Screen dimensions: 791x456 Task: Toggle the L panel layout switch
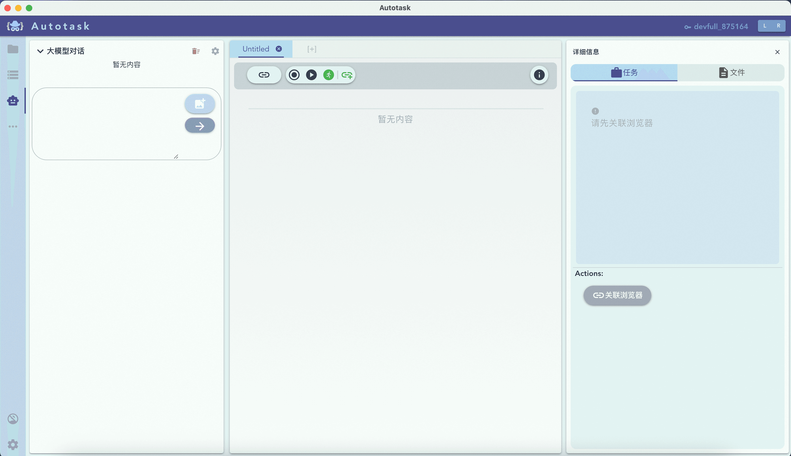(x=764, y=26)
